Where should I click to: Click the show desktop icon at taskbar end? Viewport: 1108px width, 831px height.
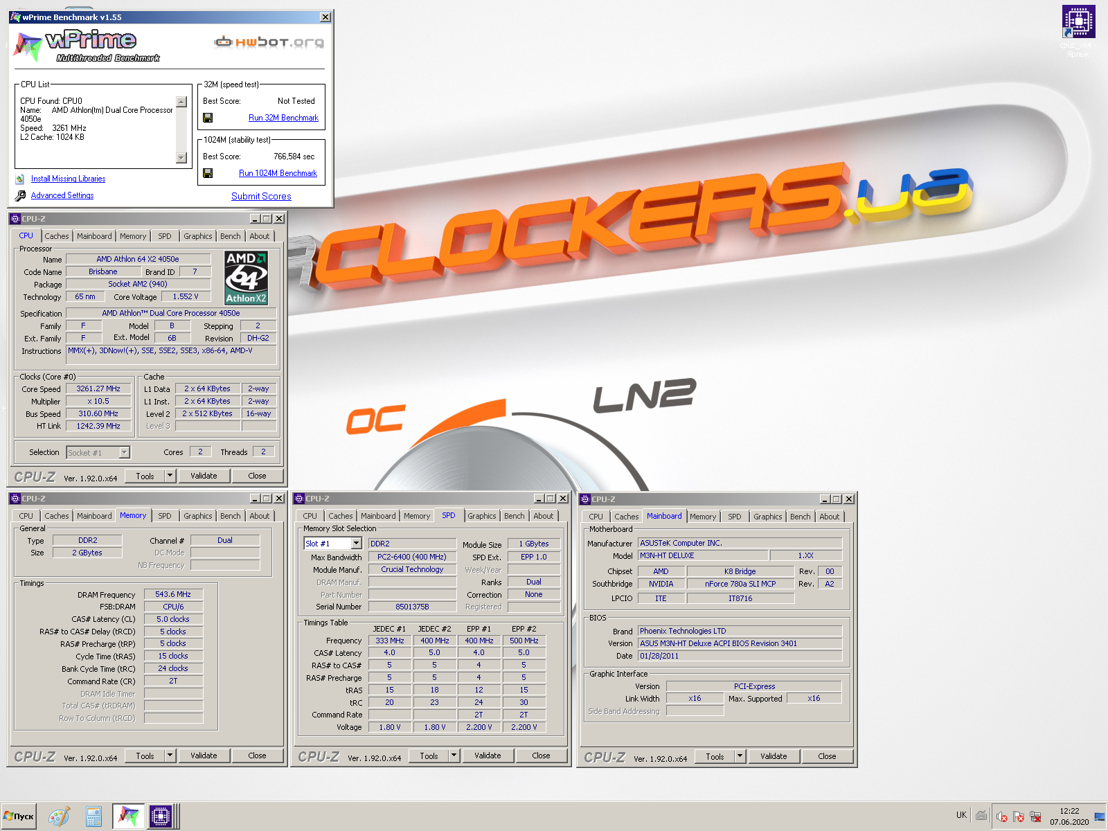(1100, 816)
